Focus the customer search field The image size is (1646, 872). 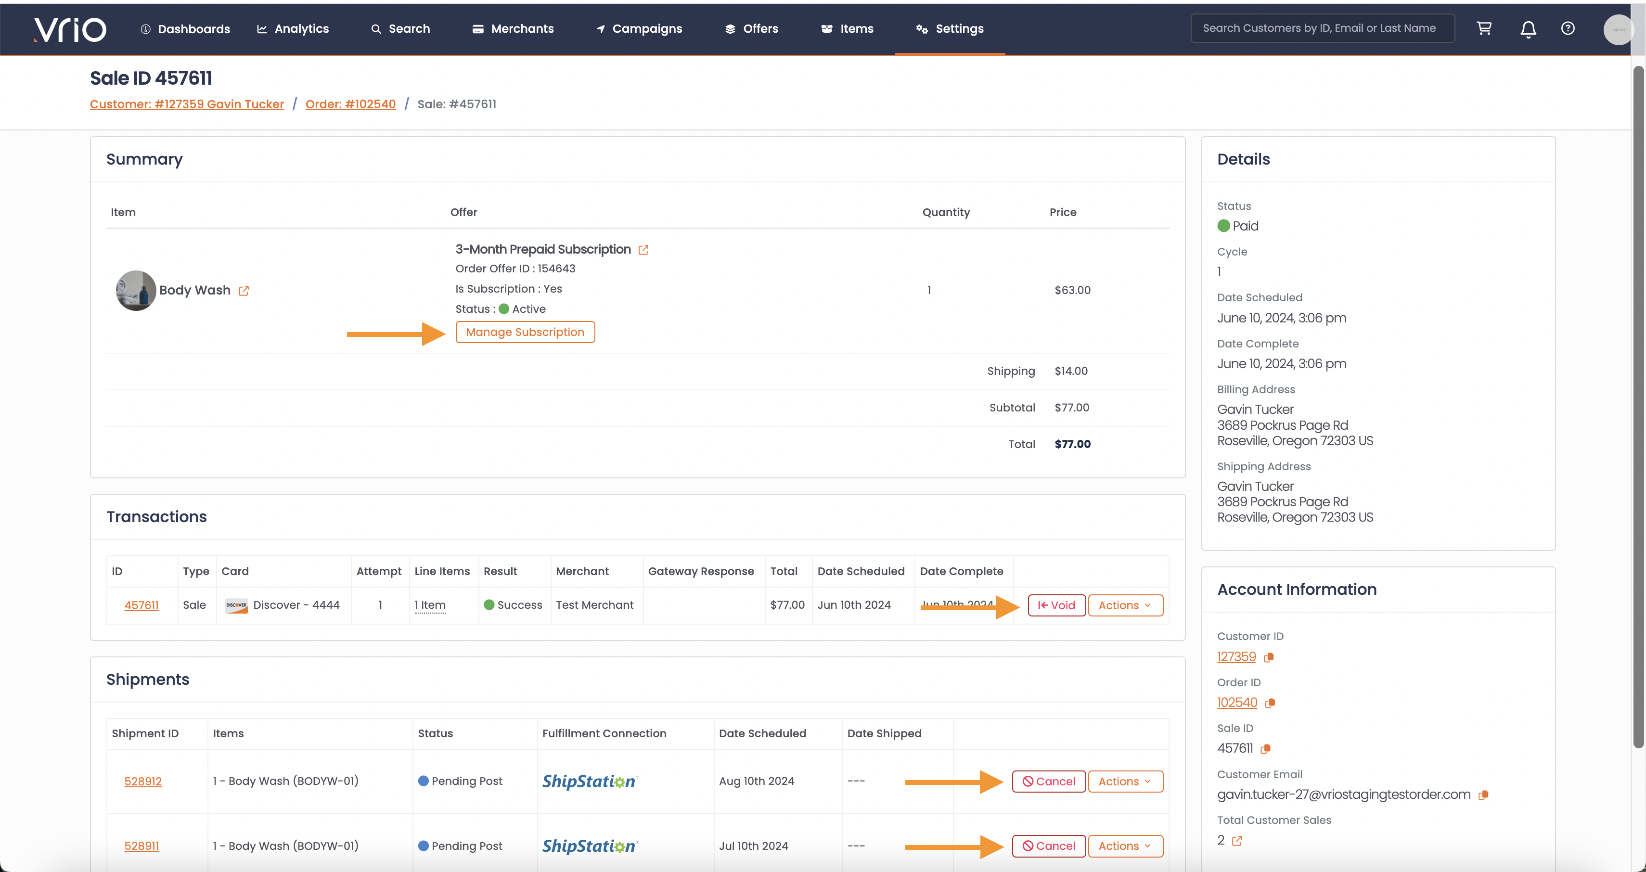pyautogui.click(x=1322, y=28)
